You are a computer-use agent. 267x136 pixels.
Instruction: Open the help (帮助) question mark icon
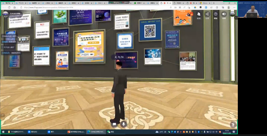click(215, 15)
